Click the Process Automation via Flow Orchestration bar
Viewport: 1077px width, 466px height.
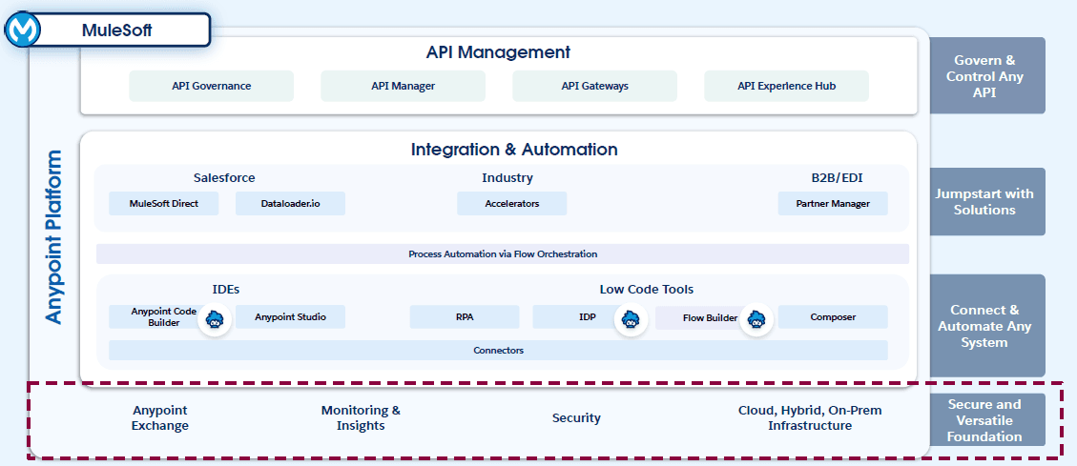[x=502, y=254]
